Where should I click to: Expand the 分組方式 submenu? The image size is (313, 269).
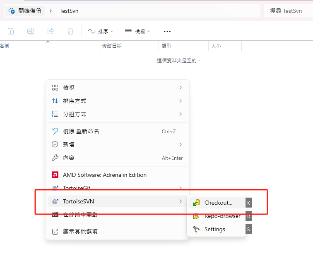coord(118,114)
